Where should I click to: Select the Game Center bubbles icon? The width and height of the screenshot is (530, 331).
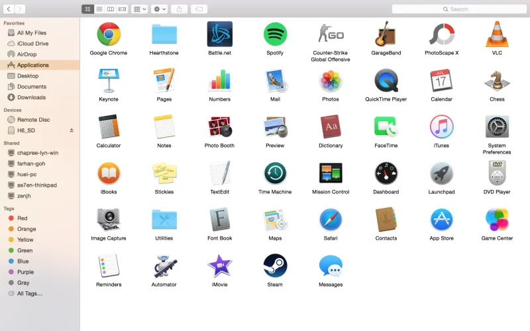[x=497, y=219]
